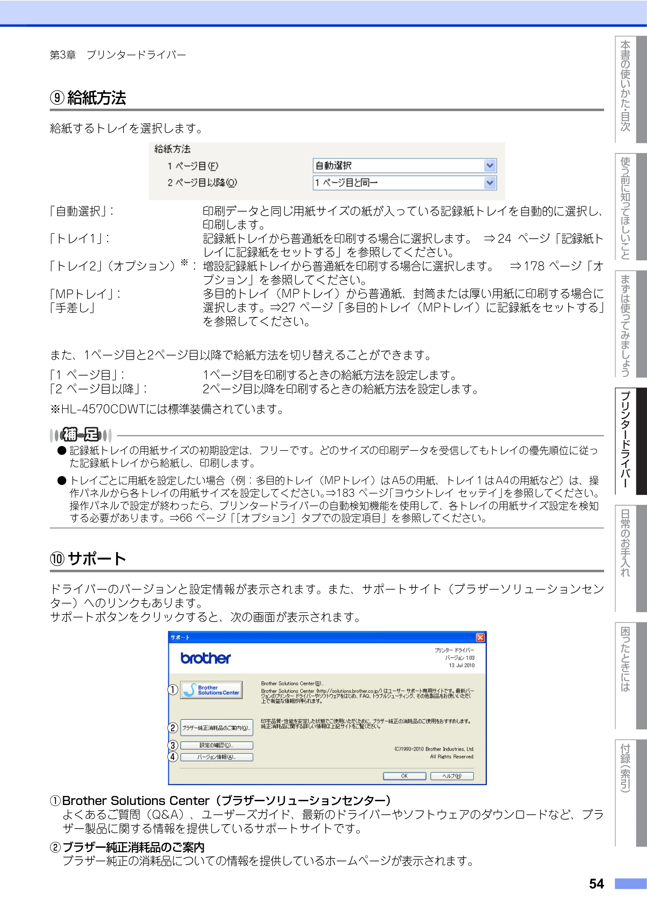
Task: Open the 困ったときには side tab
Action: (x=631, y=676)
